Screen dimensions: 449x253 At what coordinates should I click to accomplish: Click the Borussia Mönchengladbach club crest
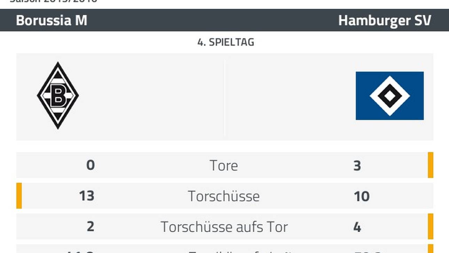[x=58, y=95]
